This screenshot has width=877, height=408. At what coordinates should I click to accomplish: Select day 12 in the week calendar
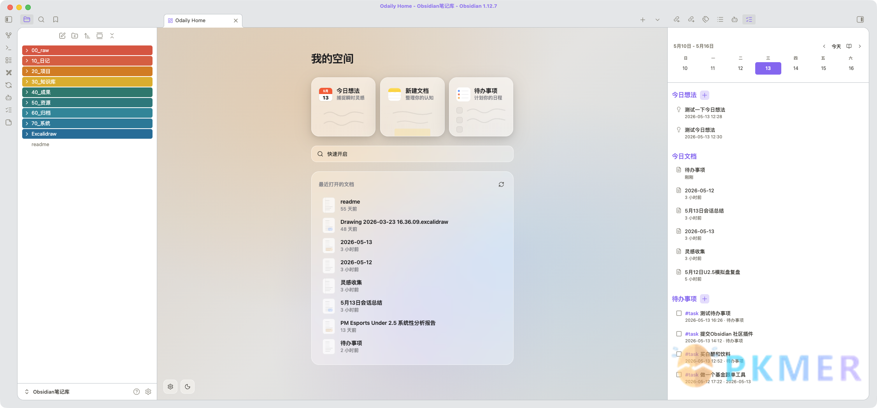point(740,68)
